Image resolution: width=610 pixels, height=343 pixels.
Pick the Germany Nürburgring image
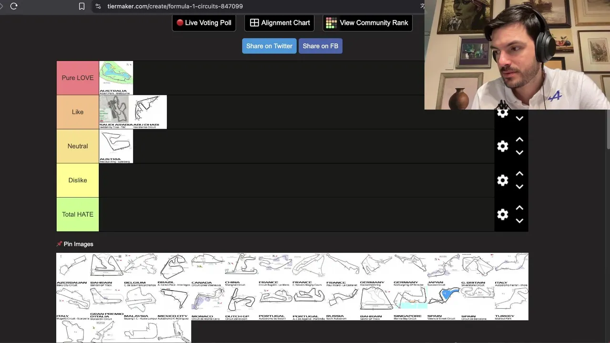point(410,270)
